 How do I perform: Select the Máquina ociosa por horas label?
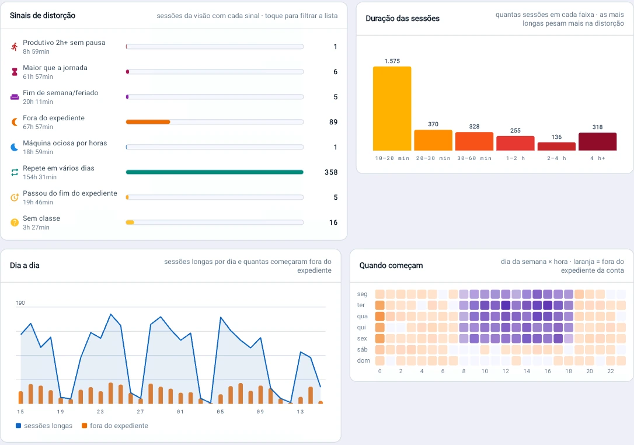[65, 143]
